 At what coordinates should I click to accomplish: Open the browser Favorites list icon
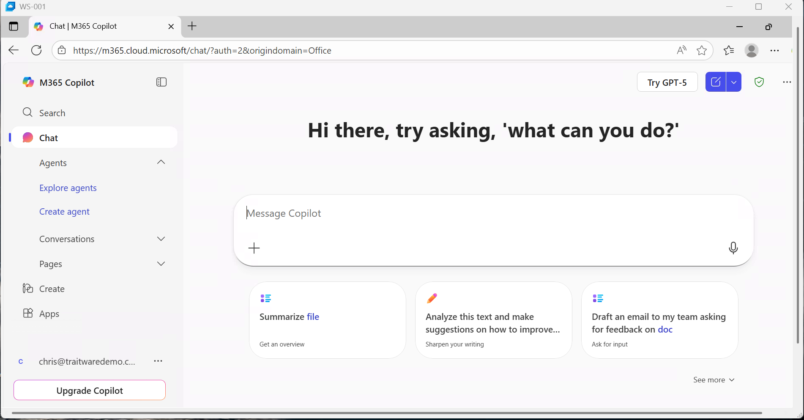click(729, 50)
